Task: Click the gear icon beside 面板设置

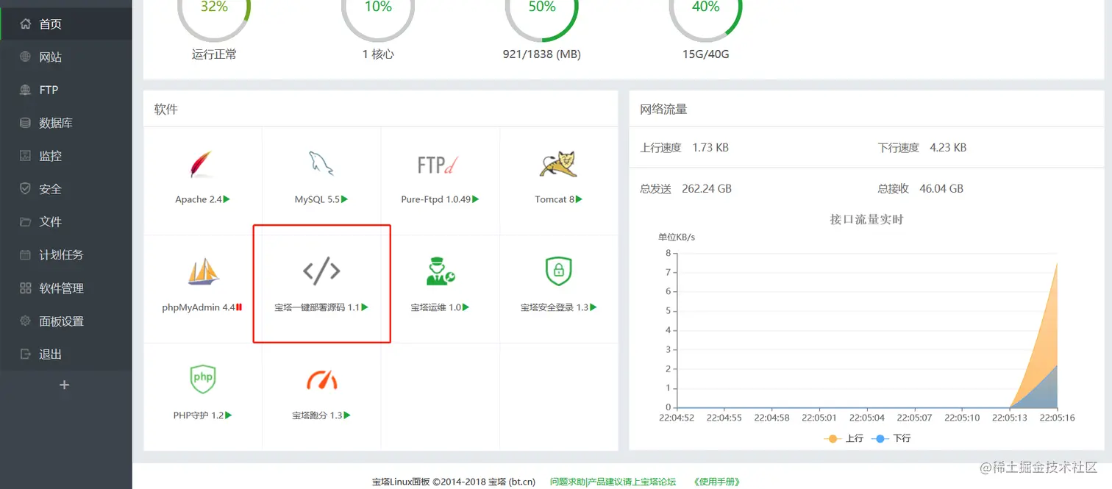Action: pyautogui.click(x=26, y=321)
